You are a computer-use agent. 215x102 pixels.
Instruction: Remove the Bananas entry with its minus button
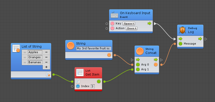46,62
